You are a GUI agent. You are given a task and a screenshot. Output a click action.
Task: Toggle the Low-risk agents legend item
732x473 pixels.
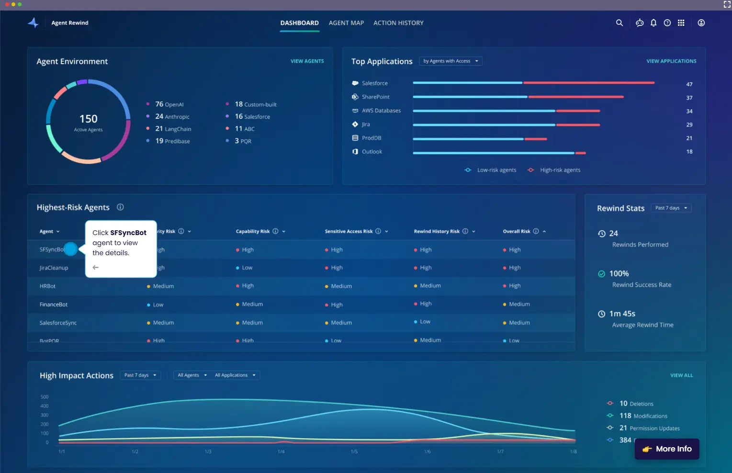click(x=491, y=170)
